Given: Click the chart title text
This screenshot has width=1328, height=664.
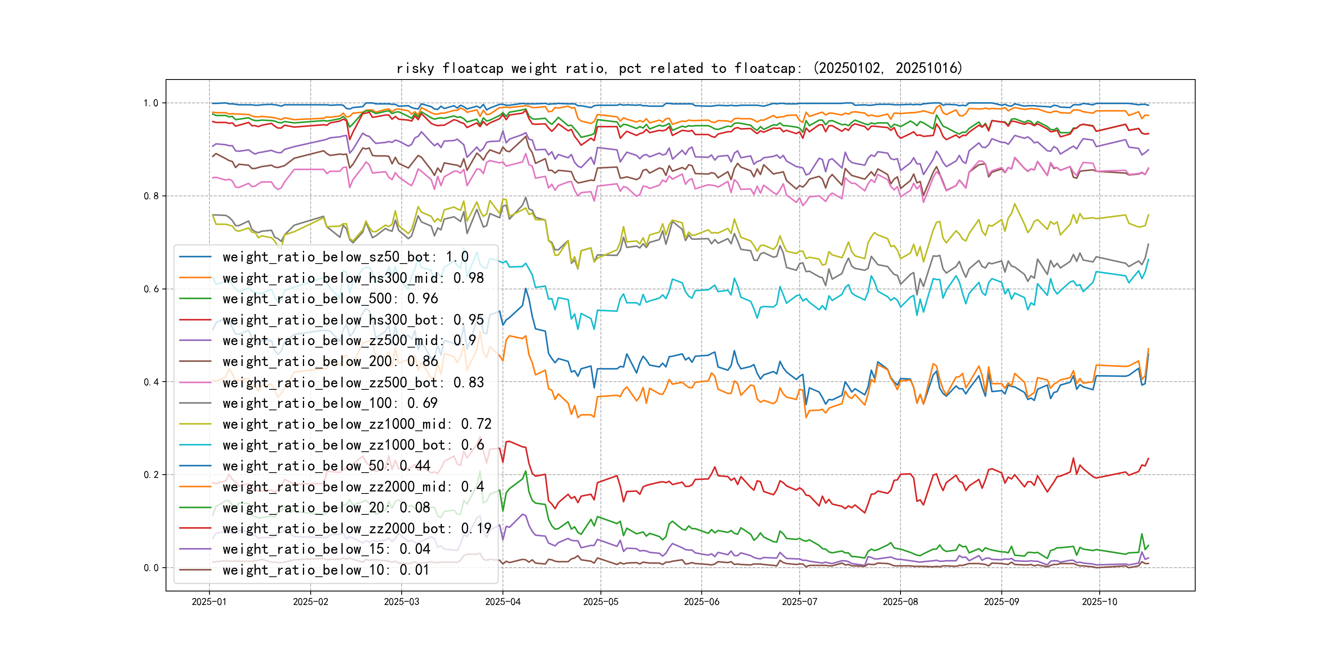Looking at the screenshot, I should (680, 68).
